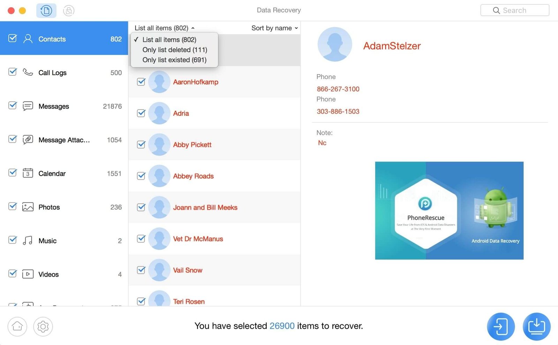Uncheck the Photos category checkbox

pos(13,206)
